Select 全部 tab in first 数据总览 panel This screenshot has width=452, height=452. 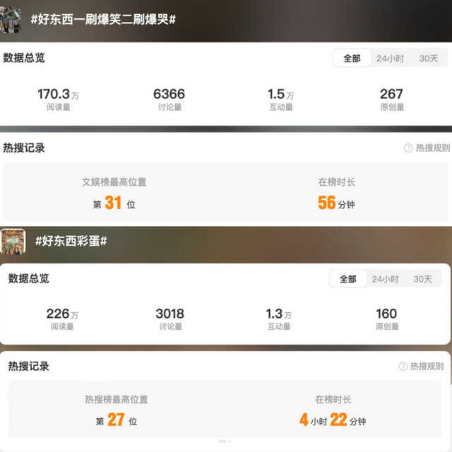352,58
